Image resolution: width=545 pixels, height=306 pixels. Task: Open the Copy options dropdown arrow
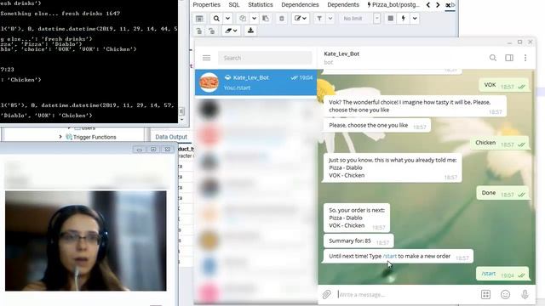(254, 19)
